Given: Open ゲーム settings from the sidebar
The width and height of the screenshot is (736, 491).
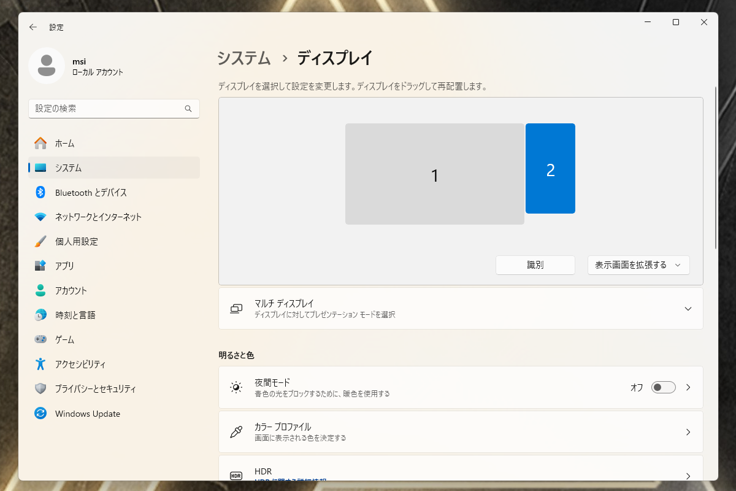Looking at the screenshot, I should 74,339.
